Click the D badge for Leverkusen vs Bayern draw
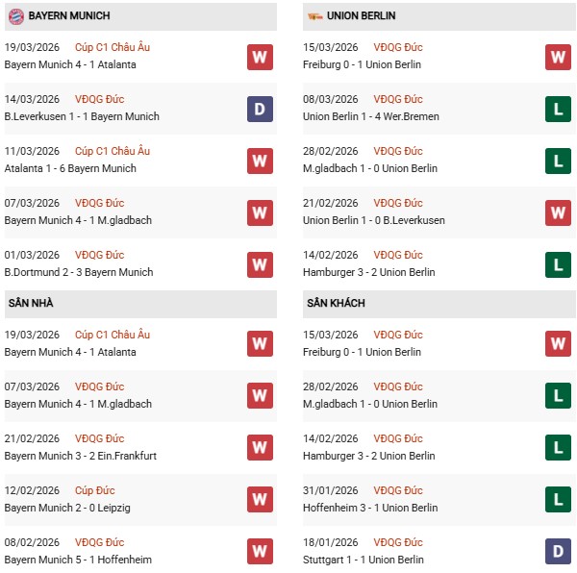 pos(260,109)
